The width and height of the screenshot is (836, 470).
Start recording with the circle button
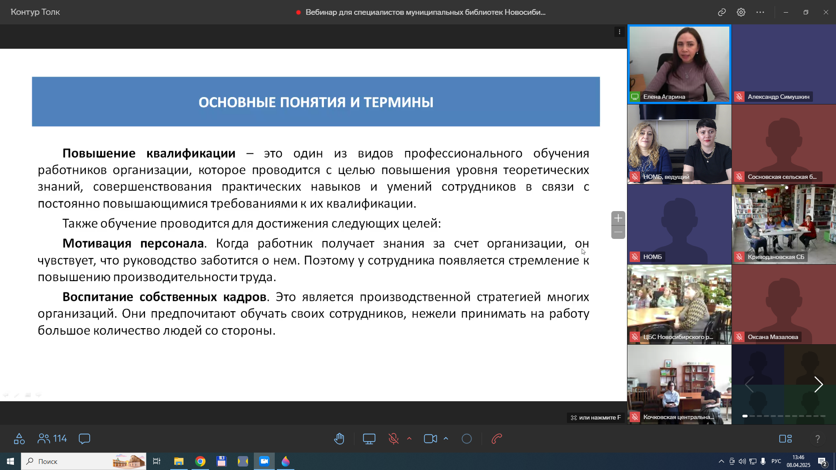tap(467, 439)
